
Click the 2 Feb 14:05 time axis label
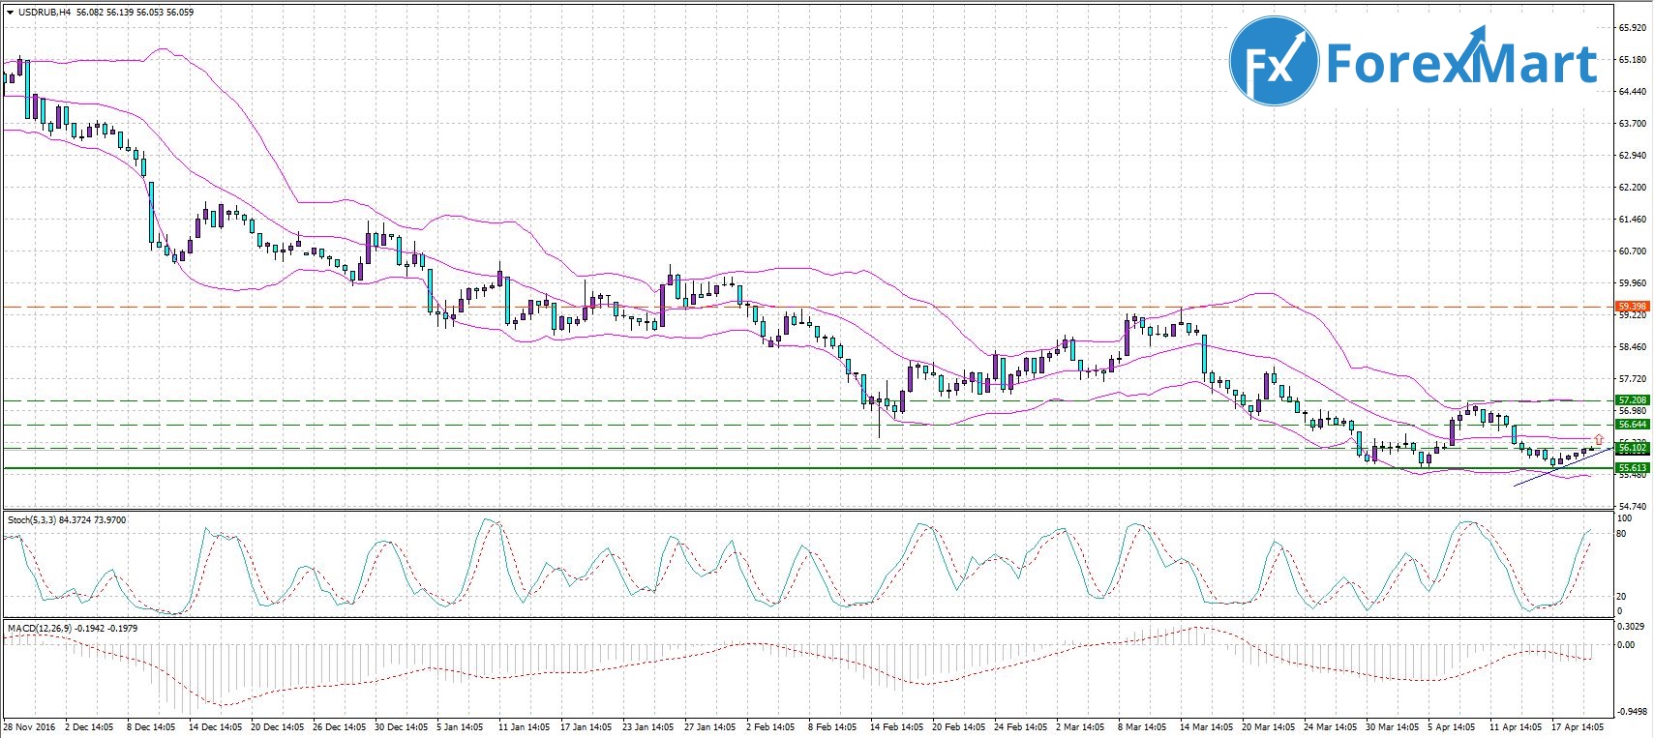click(x=772, y=726)
